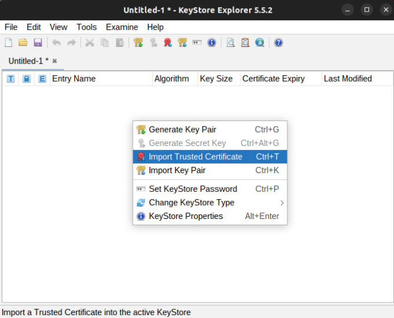
Task: Click the Import Key Pair toolbar icon
Action: coord(183,42)
